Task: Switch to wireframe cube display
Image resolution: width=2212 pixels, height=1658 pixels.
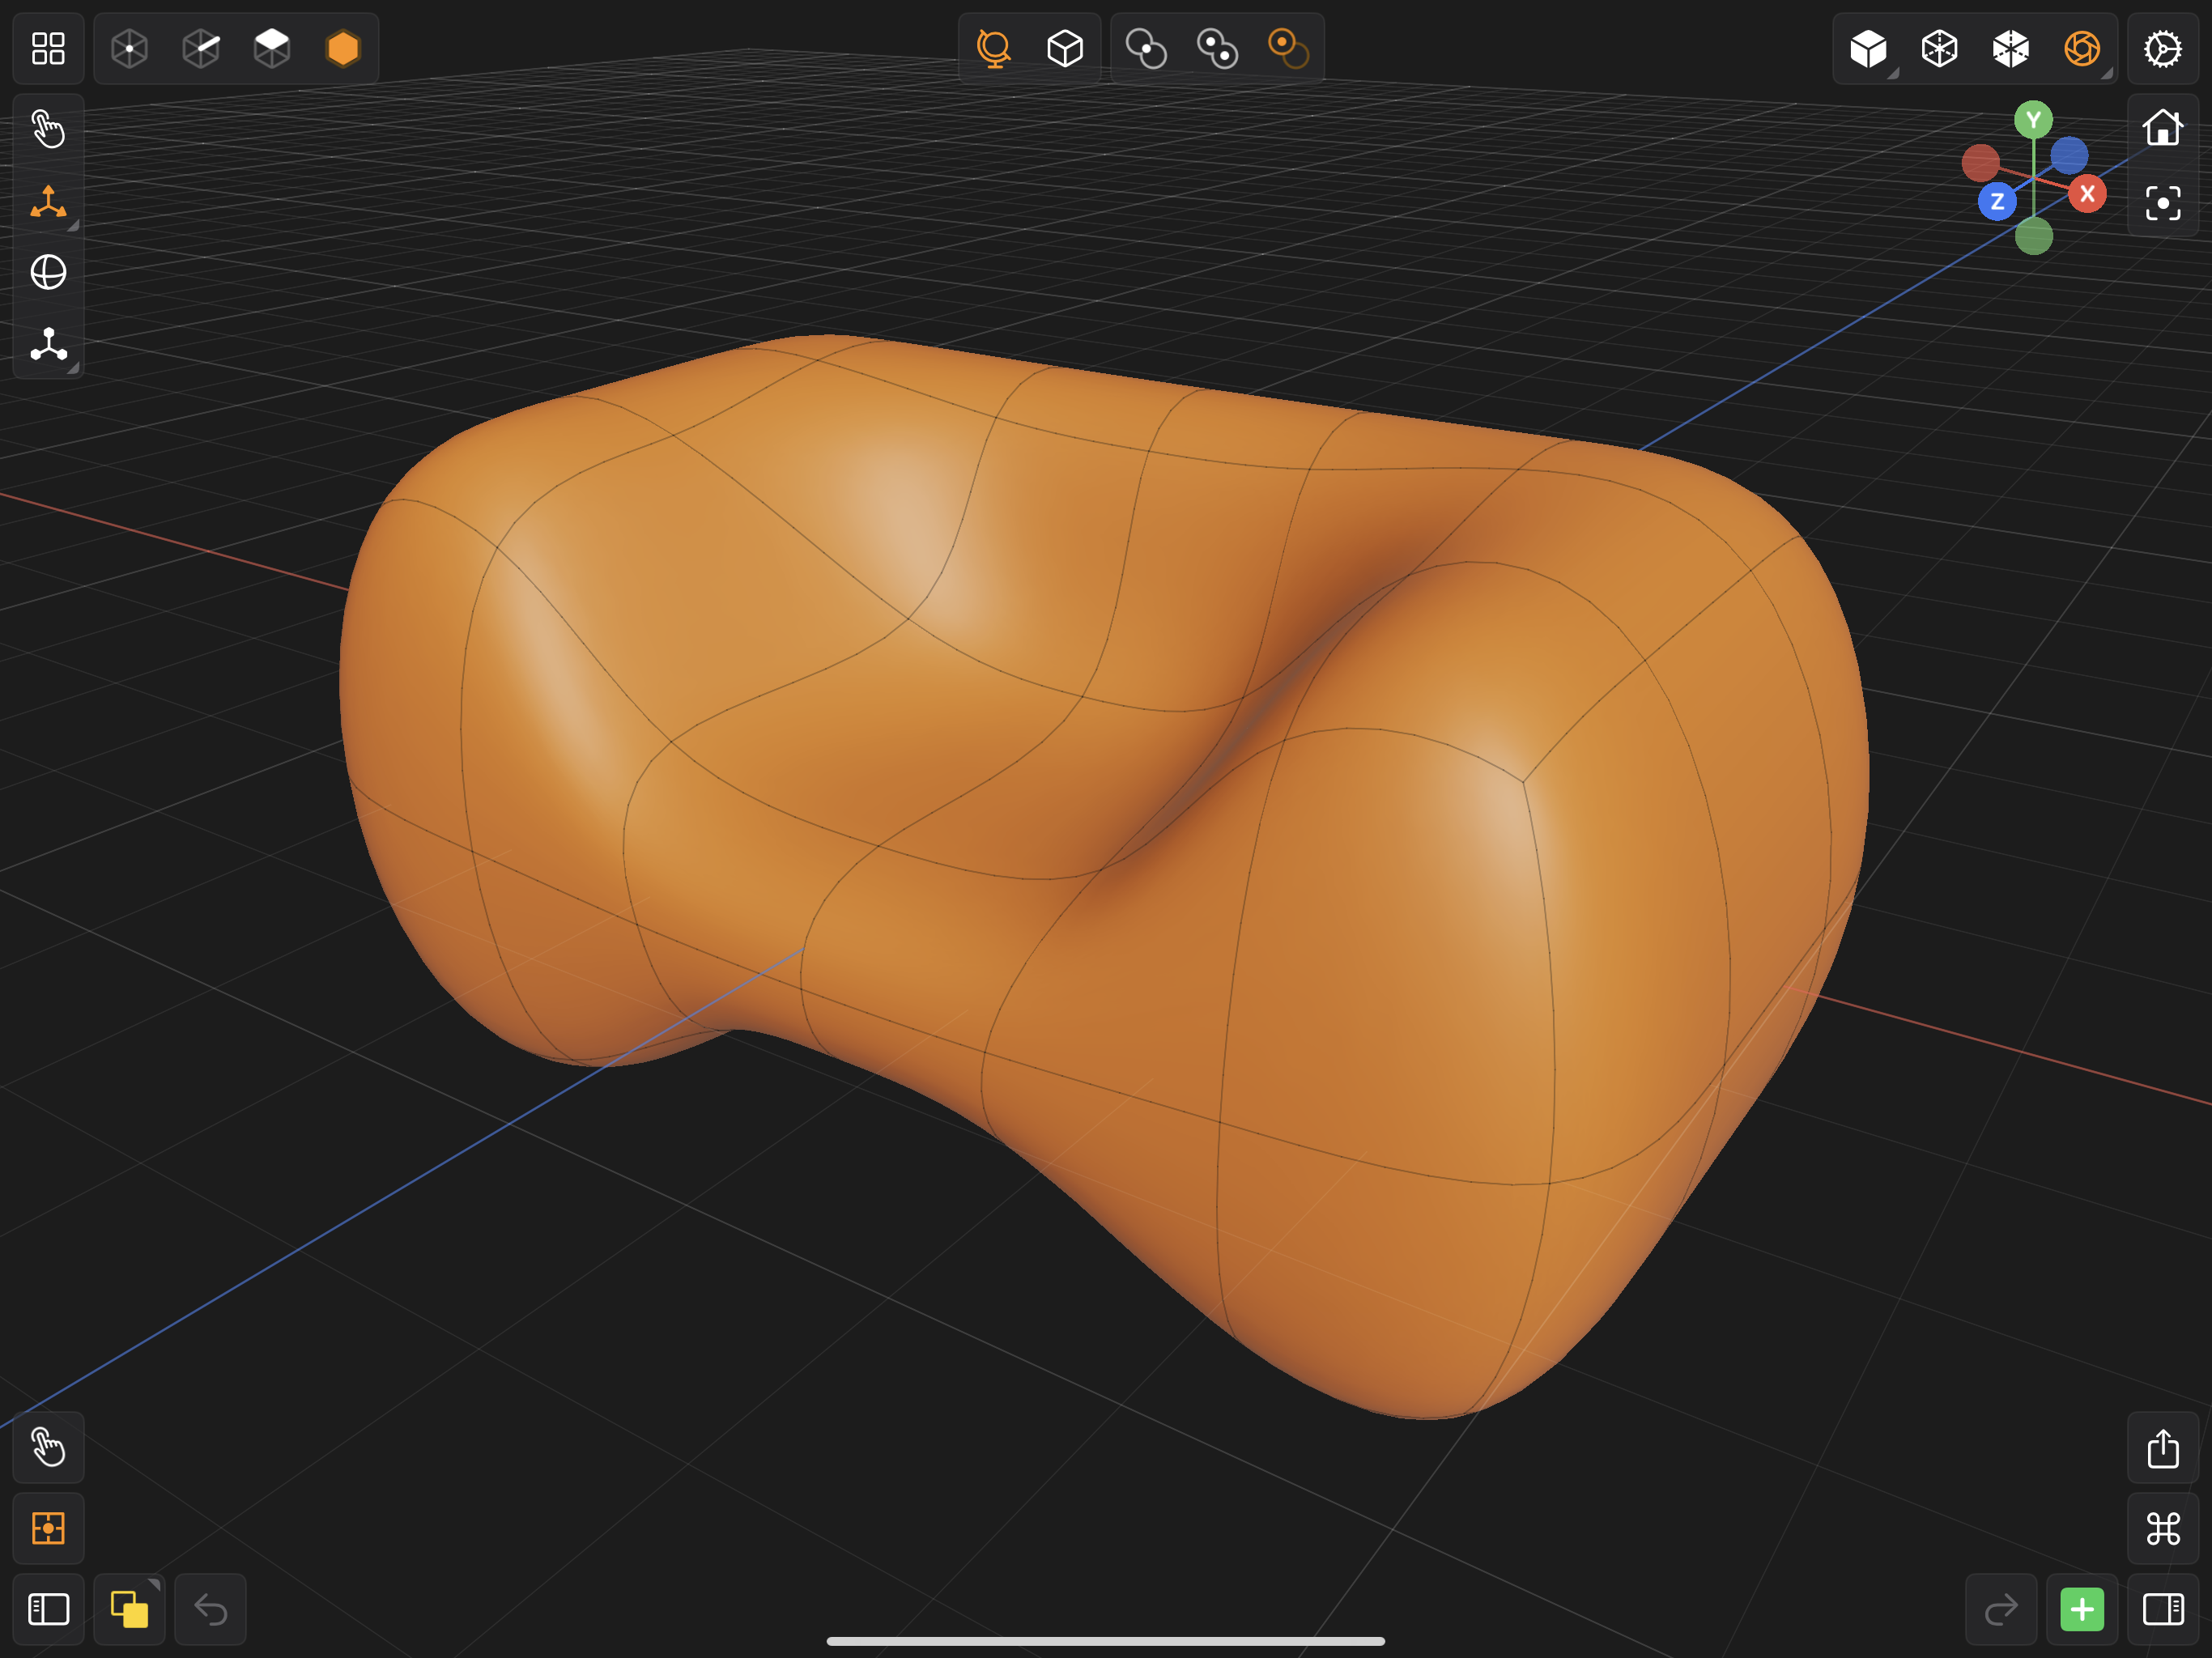Action: [x=1939, y=48]
